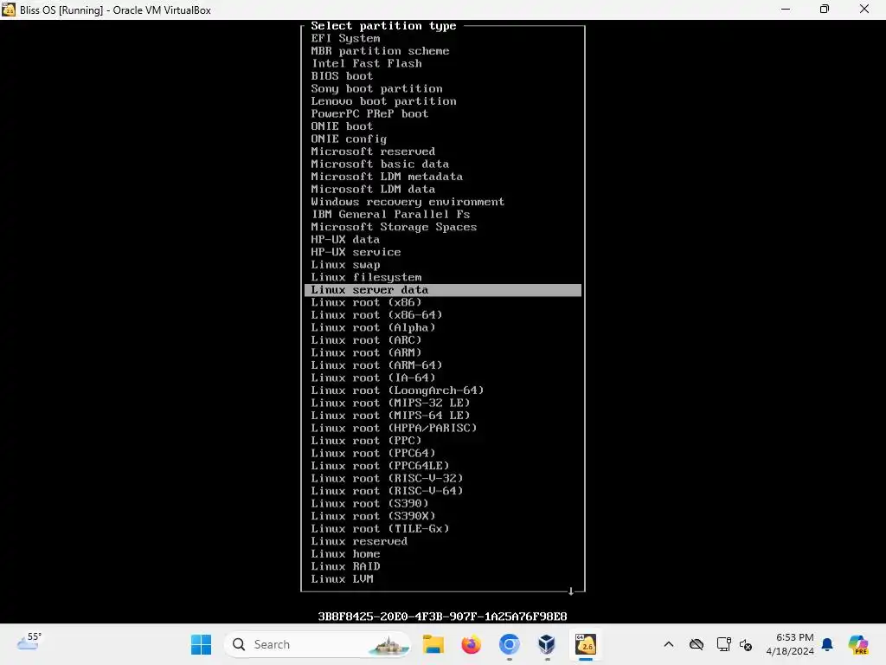Choose ONIE config entry
This screenshot has height=665, width=886.
click(x=349, y=139)
